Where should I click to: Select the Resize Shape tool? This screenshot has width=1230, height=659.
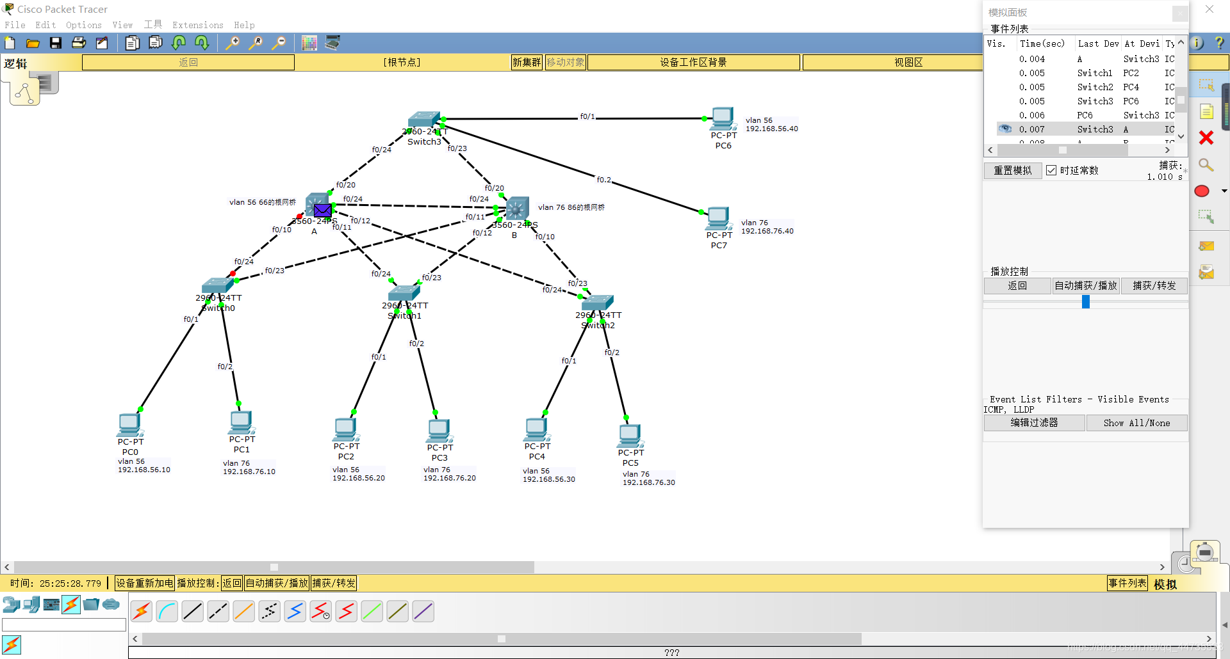coord(1206,218)
